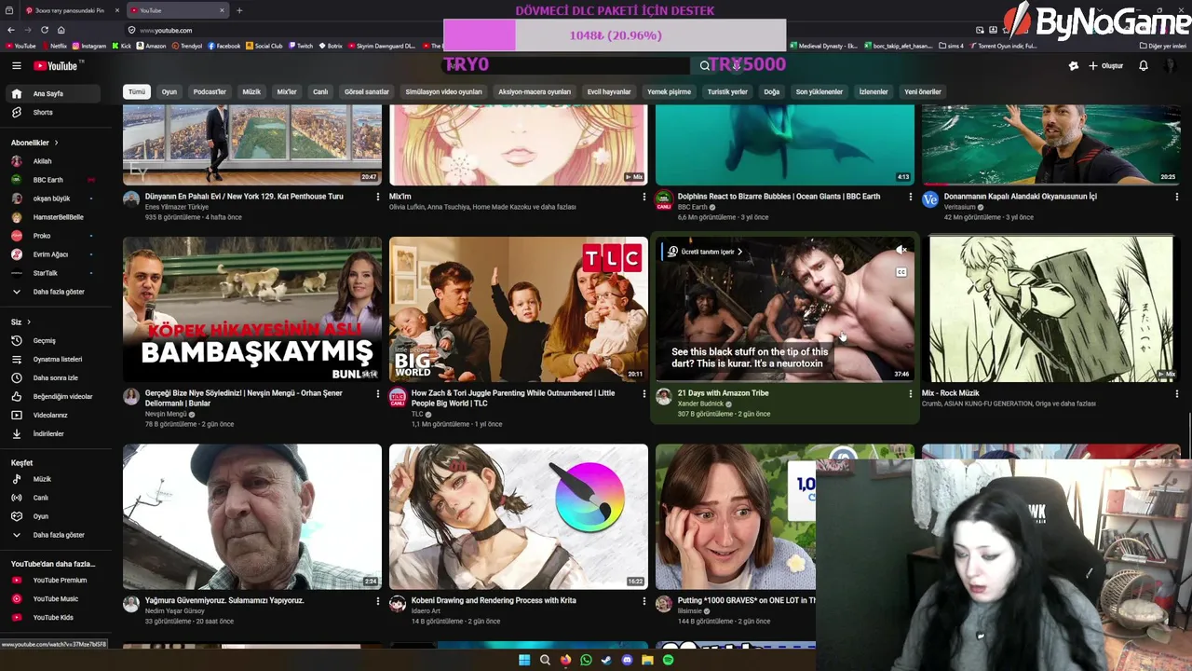Open Shorts from the sidebar
Screen dimensions: 1192x671
(x=52, y=112)
